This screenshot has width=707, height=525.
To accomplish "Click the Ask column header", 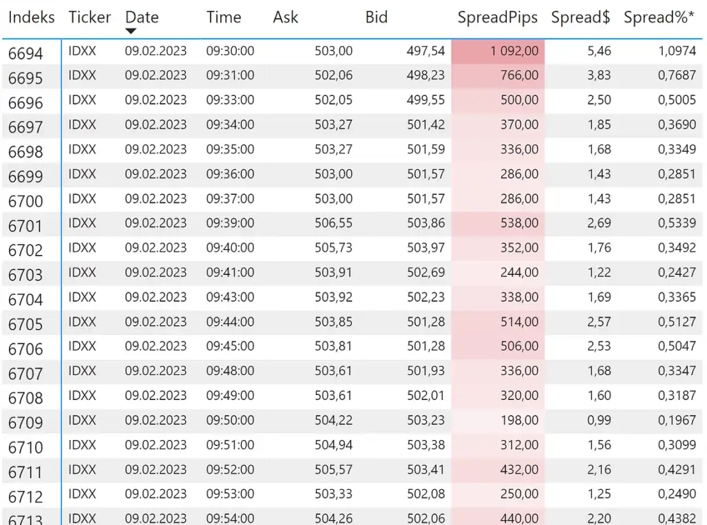I will pos(285,17).
